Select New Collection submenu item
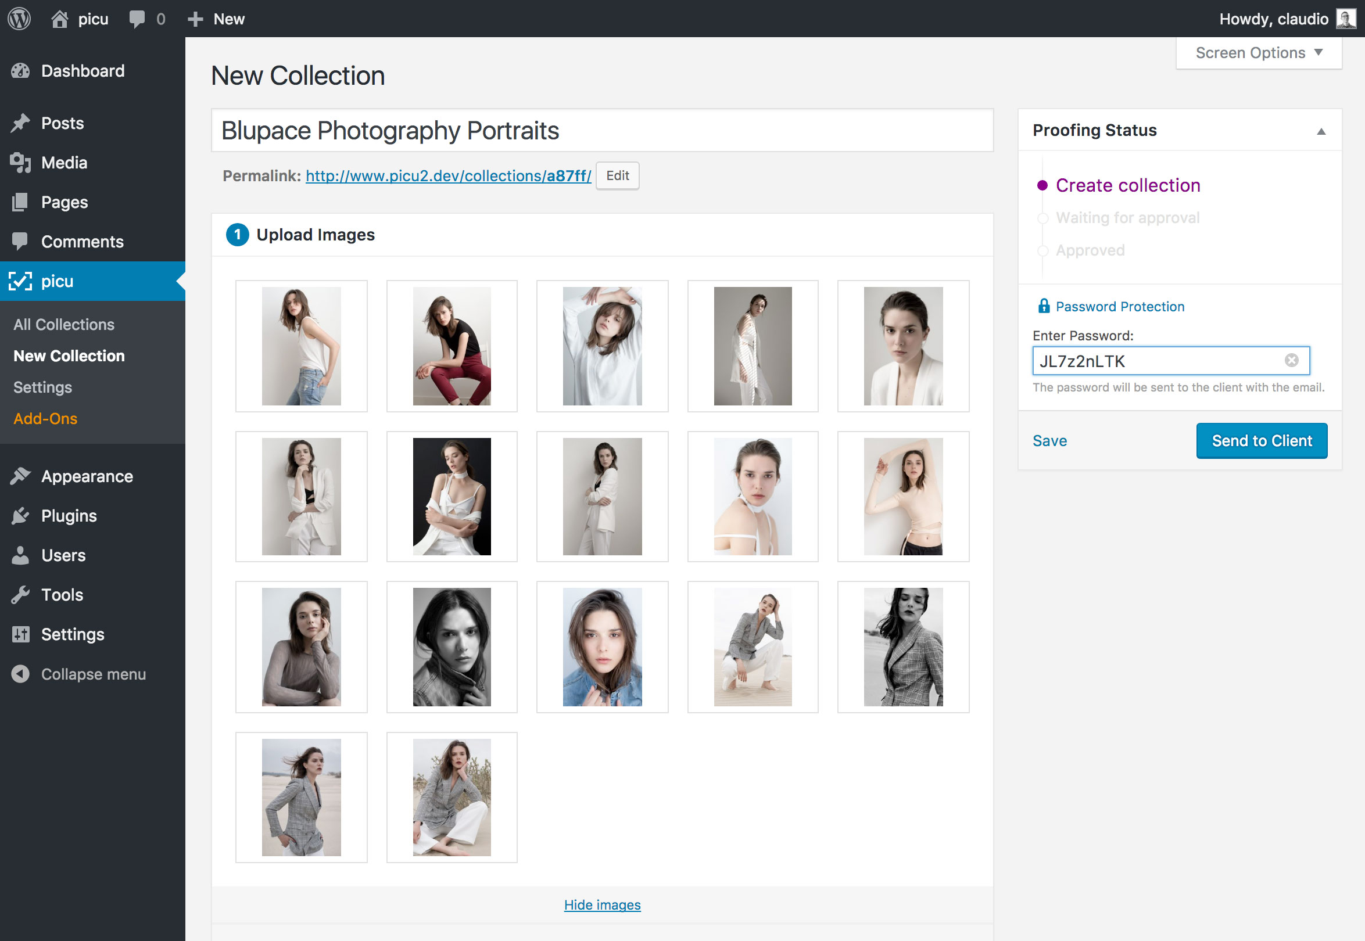The height and width of the screenshot is (941, 1365). (69, 355)
